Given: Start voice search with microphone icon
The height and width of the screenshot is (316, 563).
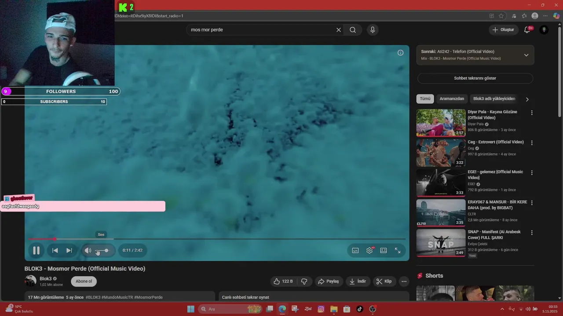Looking at the screenshot, I should (x=373, y=30).
